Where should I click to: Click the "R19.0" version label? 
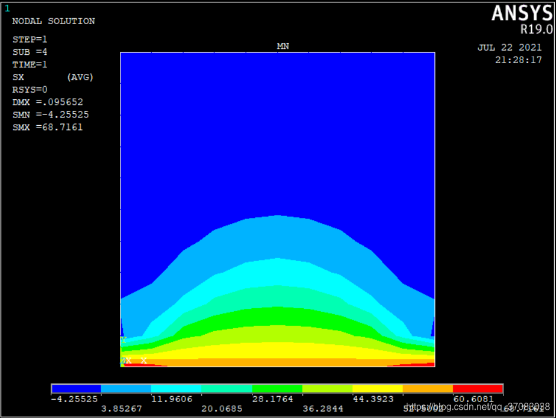(537, 29)
